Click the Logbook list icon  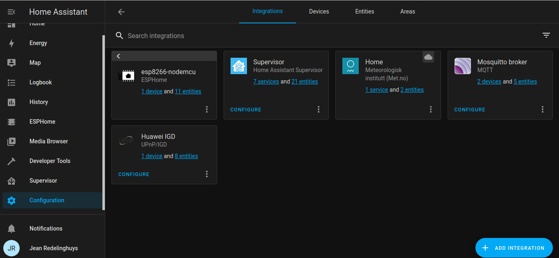coord(11,82)
